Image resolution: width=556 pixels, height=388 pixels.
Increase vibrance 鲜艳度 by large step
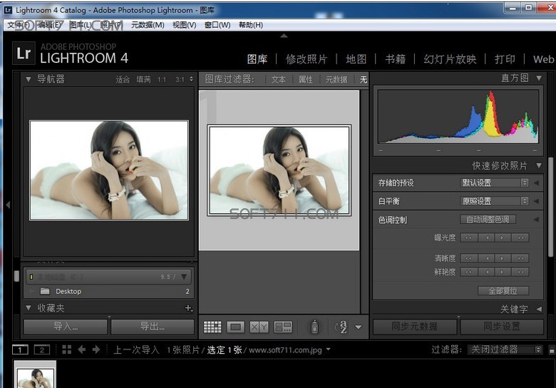click(x=520, y=272)
